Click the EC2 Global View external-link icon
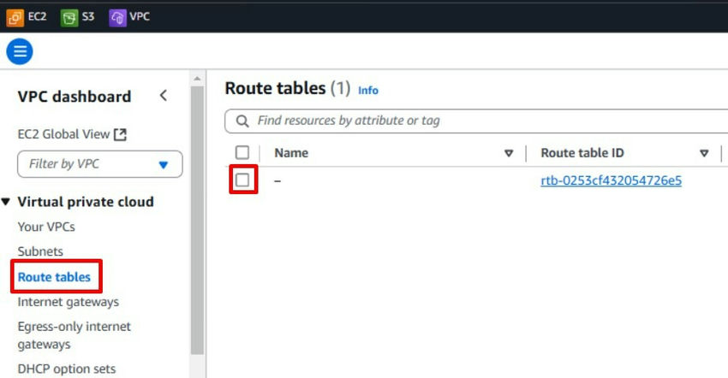Image resolution: width=728 pixels, height=378 pixels. tap(121, 134)
